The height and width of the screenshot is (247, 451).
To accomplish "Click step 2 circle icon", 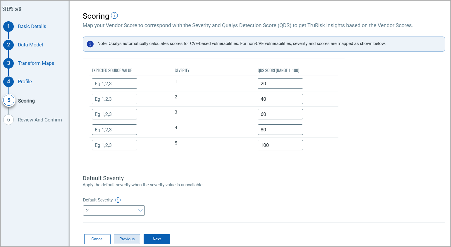I will [x=8, y=45].
